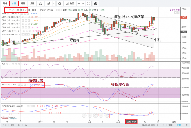Viewport: 191px width, 128px height.
Task: Toggle percent (%) price scale
Action: click(x=163, y=125)
